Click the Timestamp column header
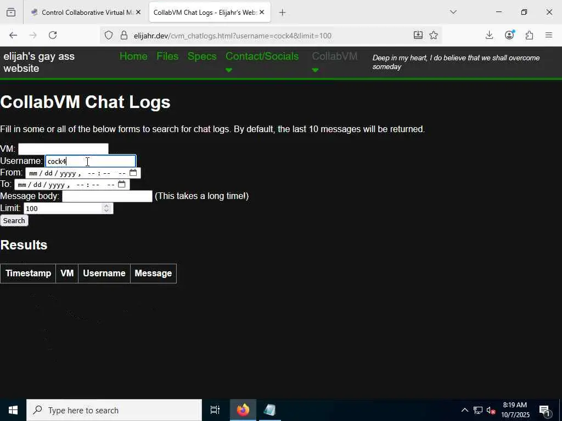The height and width of the screenshot is (421, 562). tap(29, 274)
